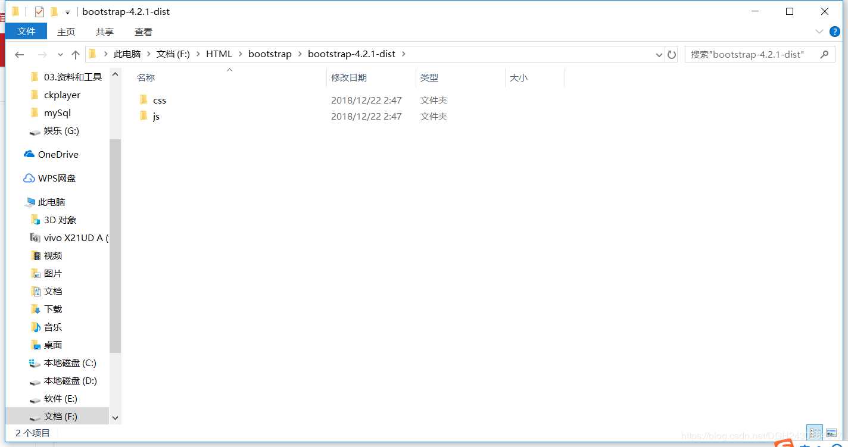
Task: Switch to large icons view
Action: [831, 433]
